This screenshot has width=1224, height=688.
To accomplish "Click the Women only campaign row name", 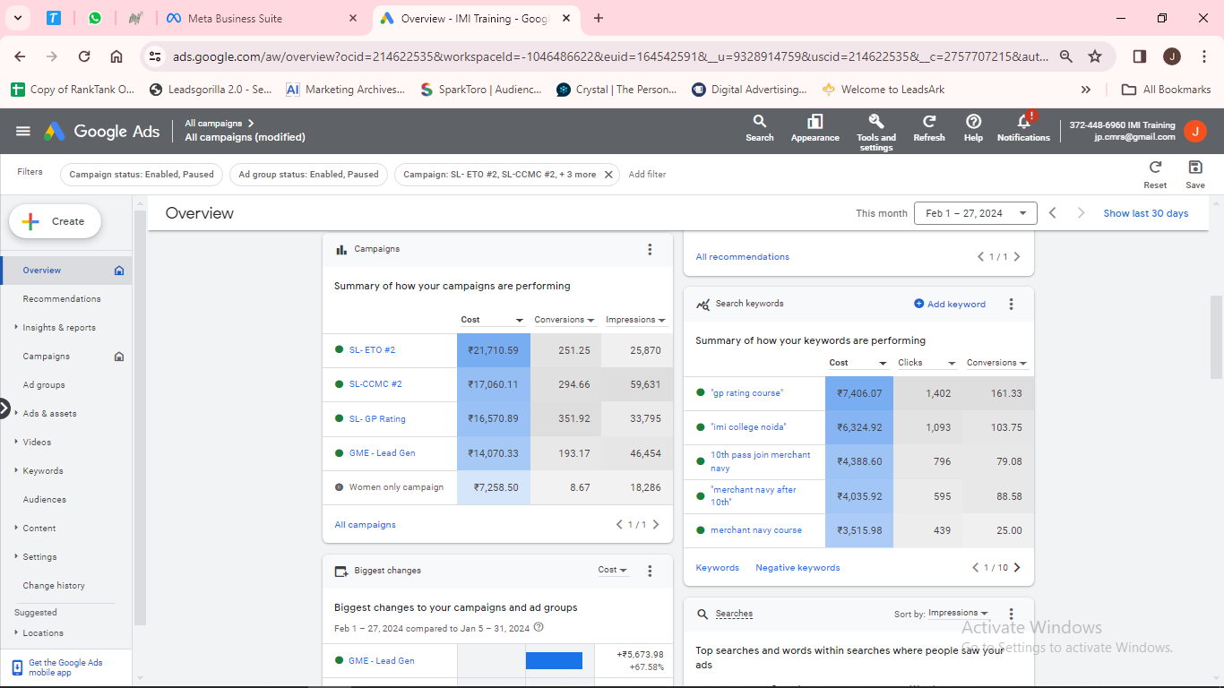I will point(396,487).
